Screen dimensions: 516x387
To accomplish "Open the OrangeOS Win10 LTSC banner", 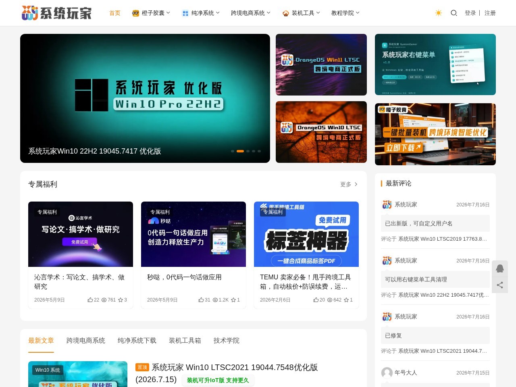I will 321,132.
